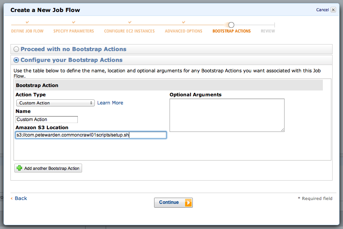Open the Learn More link

[110, 103]
